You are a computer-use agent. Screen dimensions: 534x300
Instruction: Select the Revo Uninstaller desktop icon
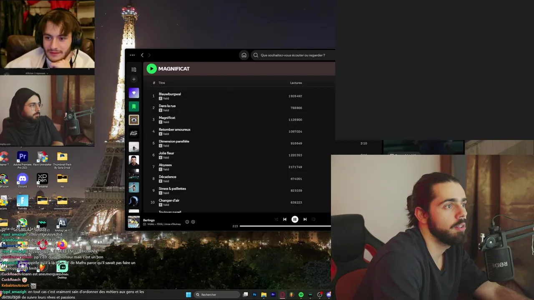point(42,159)
